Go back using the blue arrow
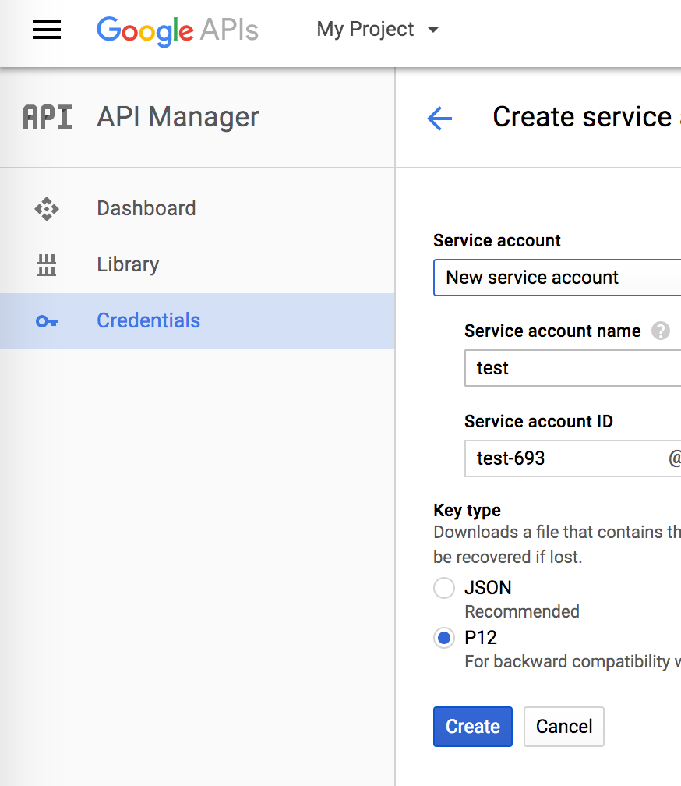This screenshot has height=786, width=681. 439,119
